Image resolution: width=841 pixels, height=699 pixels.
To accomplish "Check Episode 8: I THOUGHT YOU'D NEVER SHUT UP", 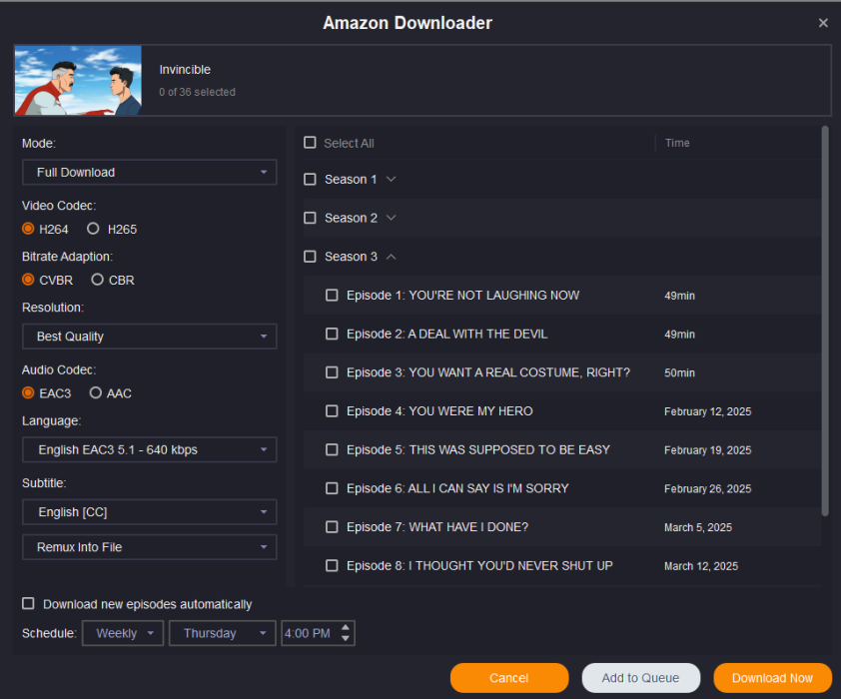I will coord(332,565).
